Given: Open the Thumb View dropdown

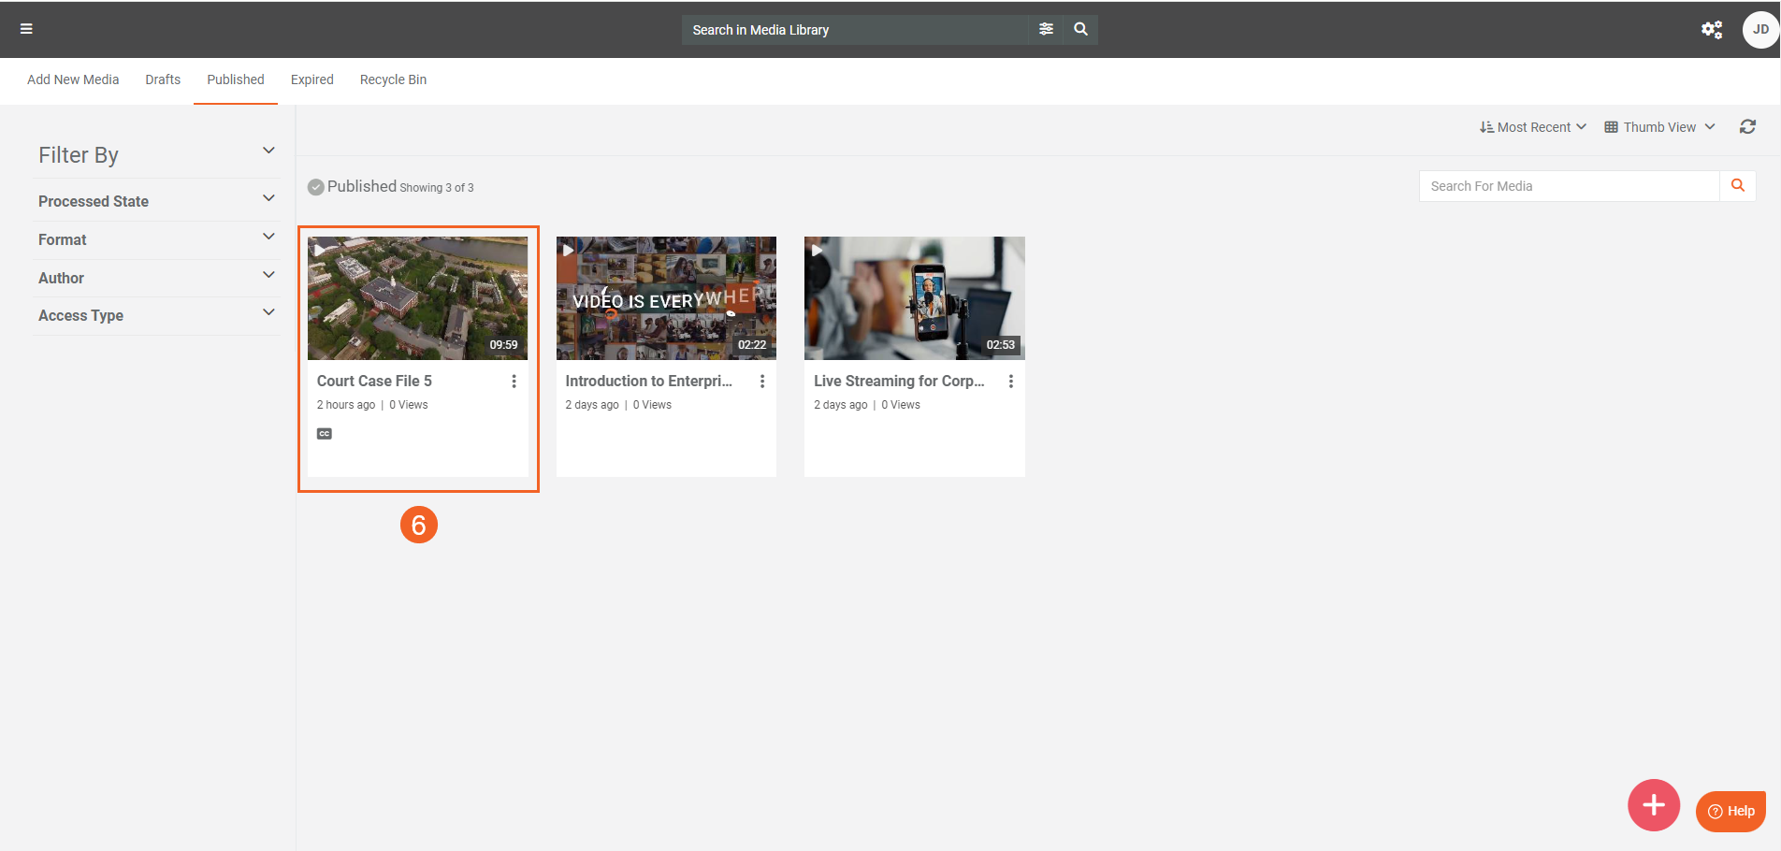Looking at the screenshot, I should point(1659,127).
